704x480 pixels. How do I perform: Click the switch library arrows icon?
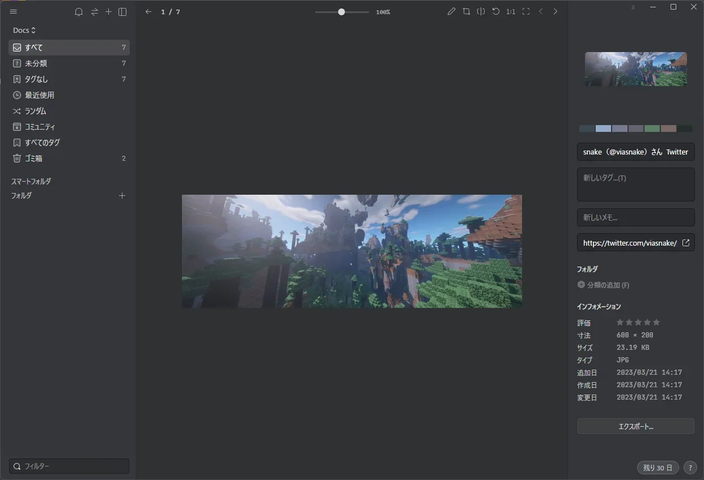coord(94,12)
